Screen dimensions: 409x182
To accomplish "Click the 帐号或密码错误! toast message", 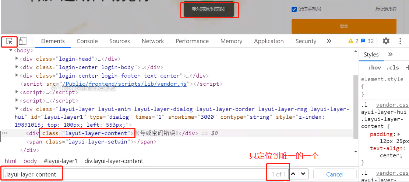I will pyautogui.click(x=209, y=10).
